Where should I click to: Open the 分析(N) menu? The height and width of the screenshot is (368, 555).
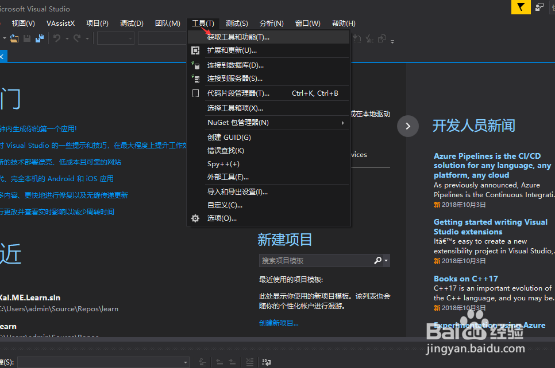(272, 24)
